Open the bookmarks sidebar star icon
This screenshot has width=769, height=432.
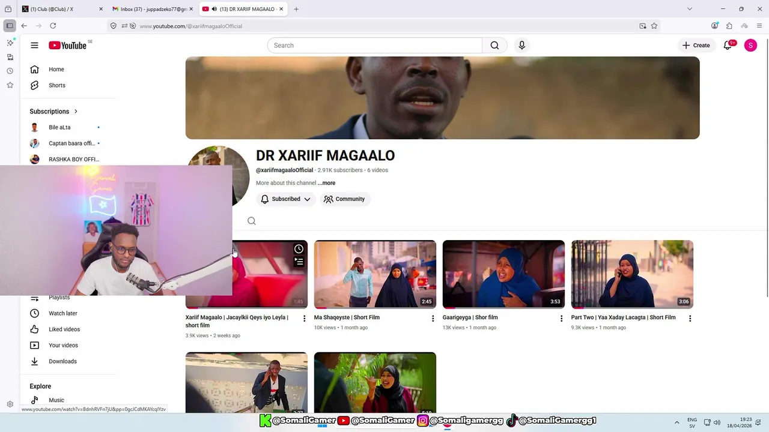click(x=10, y=85)
